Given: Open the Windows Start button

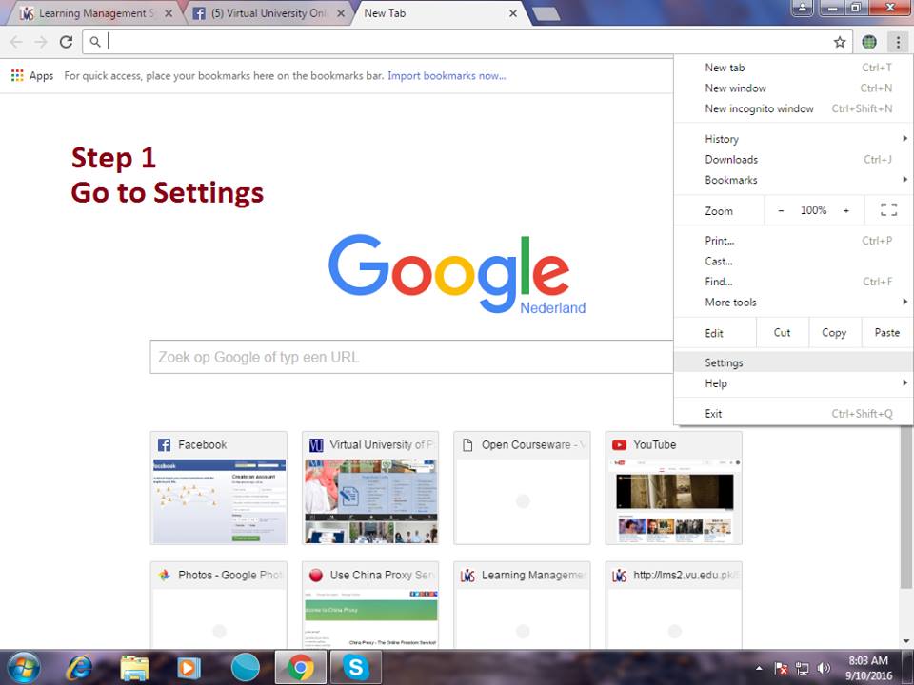Looking at the screenshot, I should tap(23, 668).
